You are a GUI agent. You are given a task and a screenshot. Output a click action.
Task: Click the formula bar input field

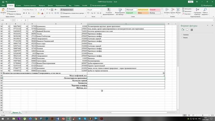click(x=121, y=20)
